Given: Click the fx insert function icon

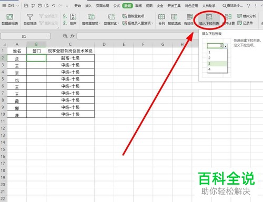Looking at the screenshot, I should (x=72, y=36).
